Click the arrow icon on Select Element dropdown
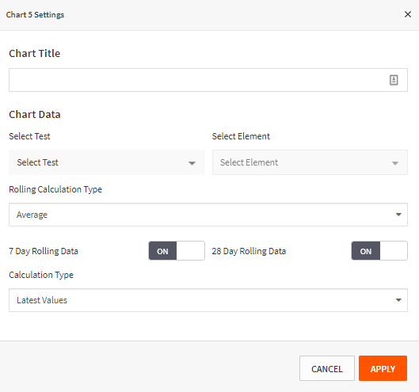 click(395, 163)
